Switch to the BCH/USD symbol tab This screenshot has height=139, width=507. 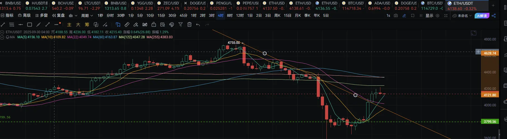click(x=63, y=6)
